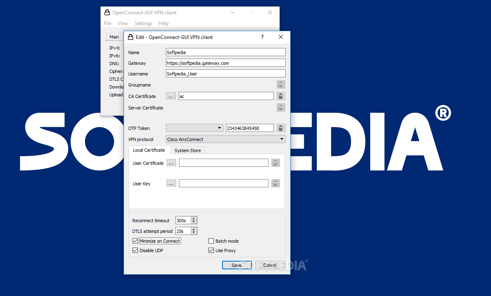
Task: Browse for the User Key file
Action: 171,183
